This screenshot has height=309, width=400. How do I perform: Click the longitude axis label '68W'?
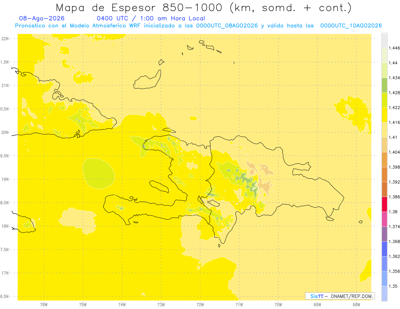[356, 304]
